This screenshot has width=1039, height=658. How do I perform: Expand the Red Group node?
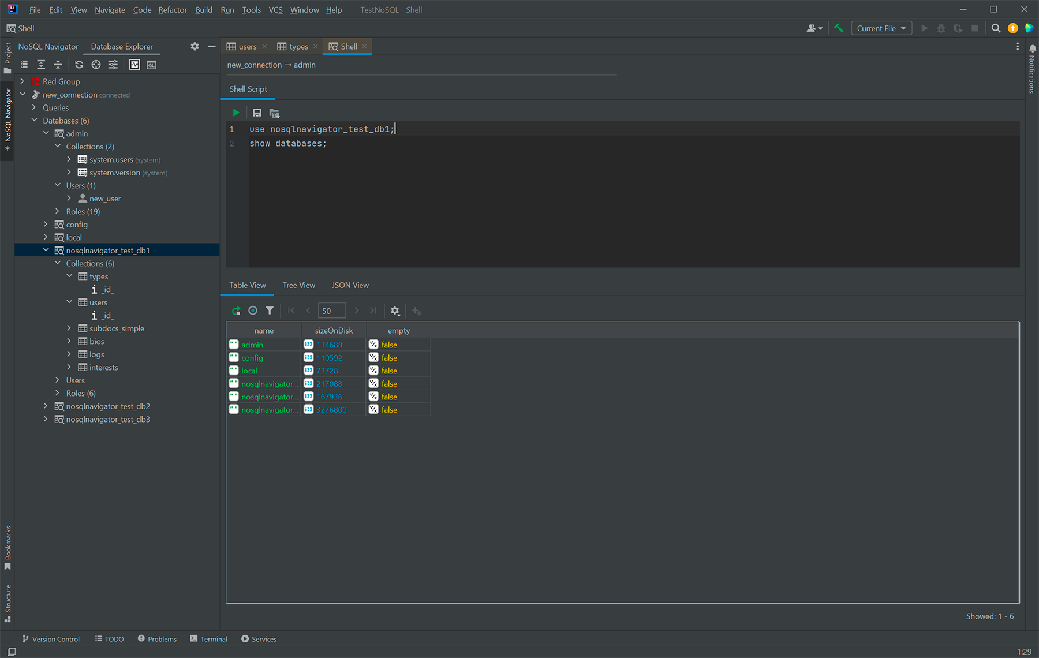click(x=23, y=81)
